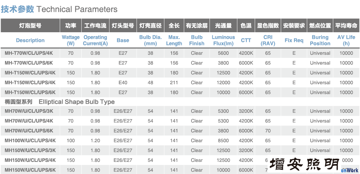The width and height of the screenshot is (360, 174).
Task: Click the 增安照明 watermark logo
Action: 304,165
